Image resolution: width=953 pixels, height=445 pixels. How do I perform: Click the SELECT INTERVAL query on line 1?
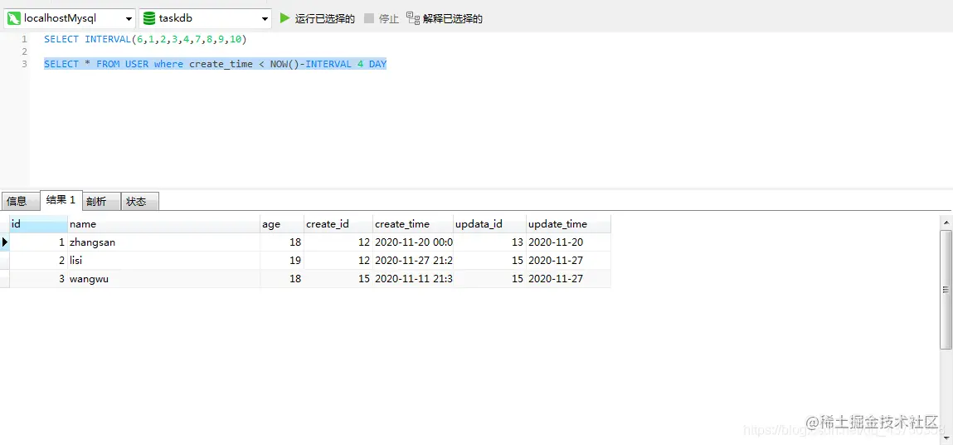144,39
